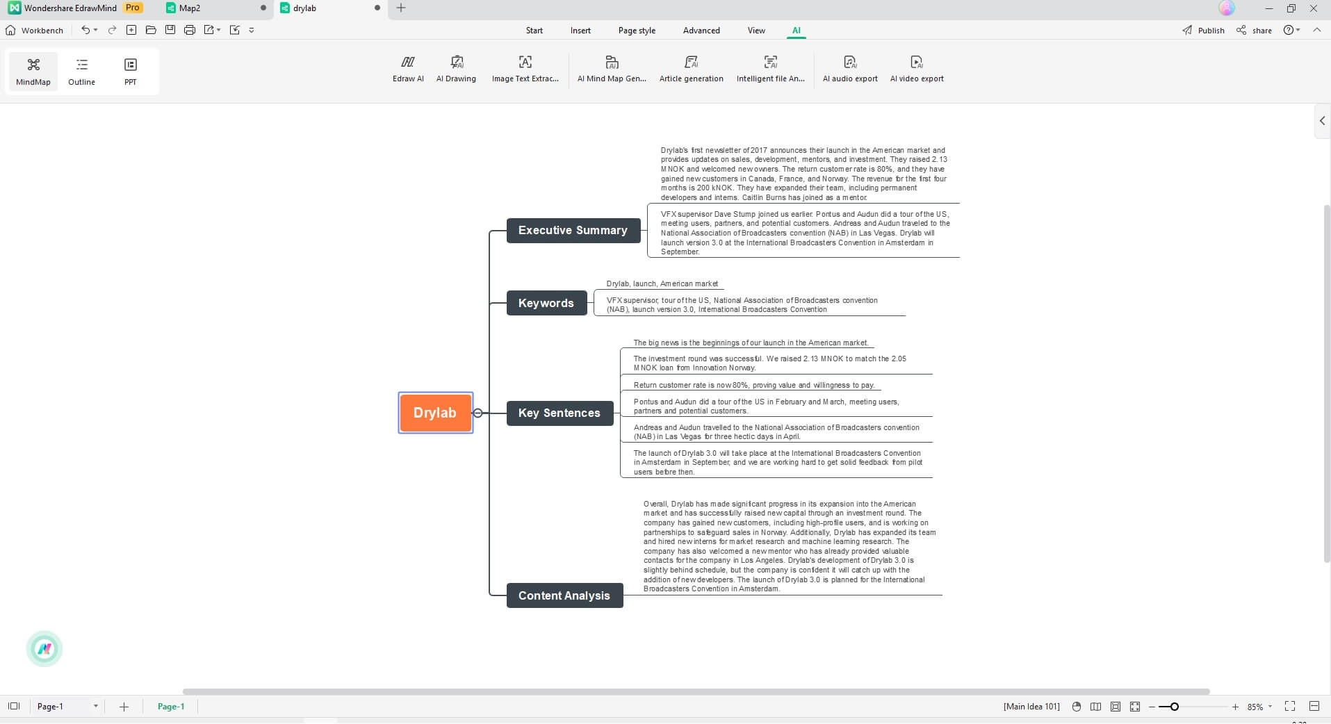Collapse the Drylab node branches
Screen dimensions: 1331x724
pyautogui.click(x=477, y=413)
